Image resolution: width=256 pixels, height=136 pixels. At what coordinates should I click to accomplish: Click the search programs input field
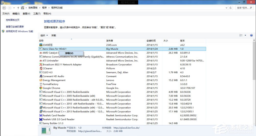click(244, 8)
